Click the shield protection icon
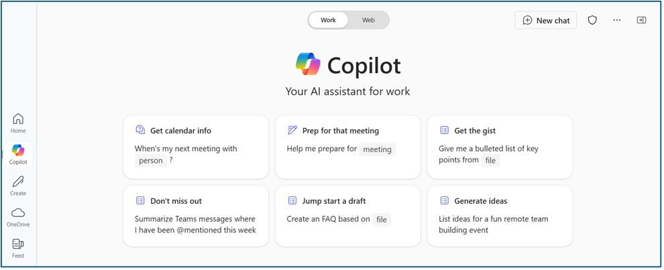This screenshot has height=270, width=664. [x=592, y=20]
